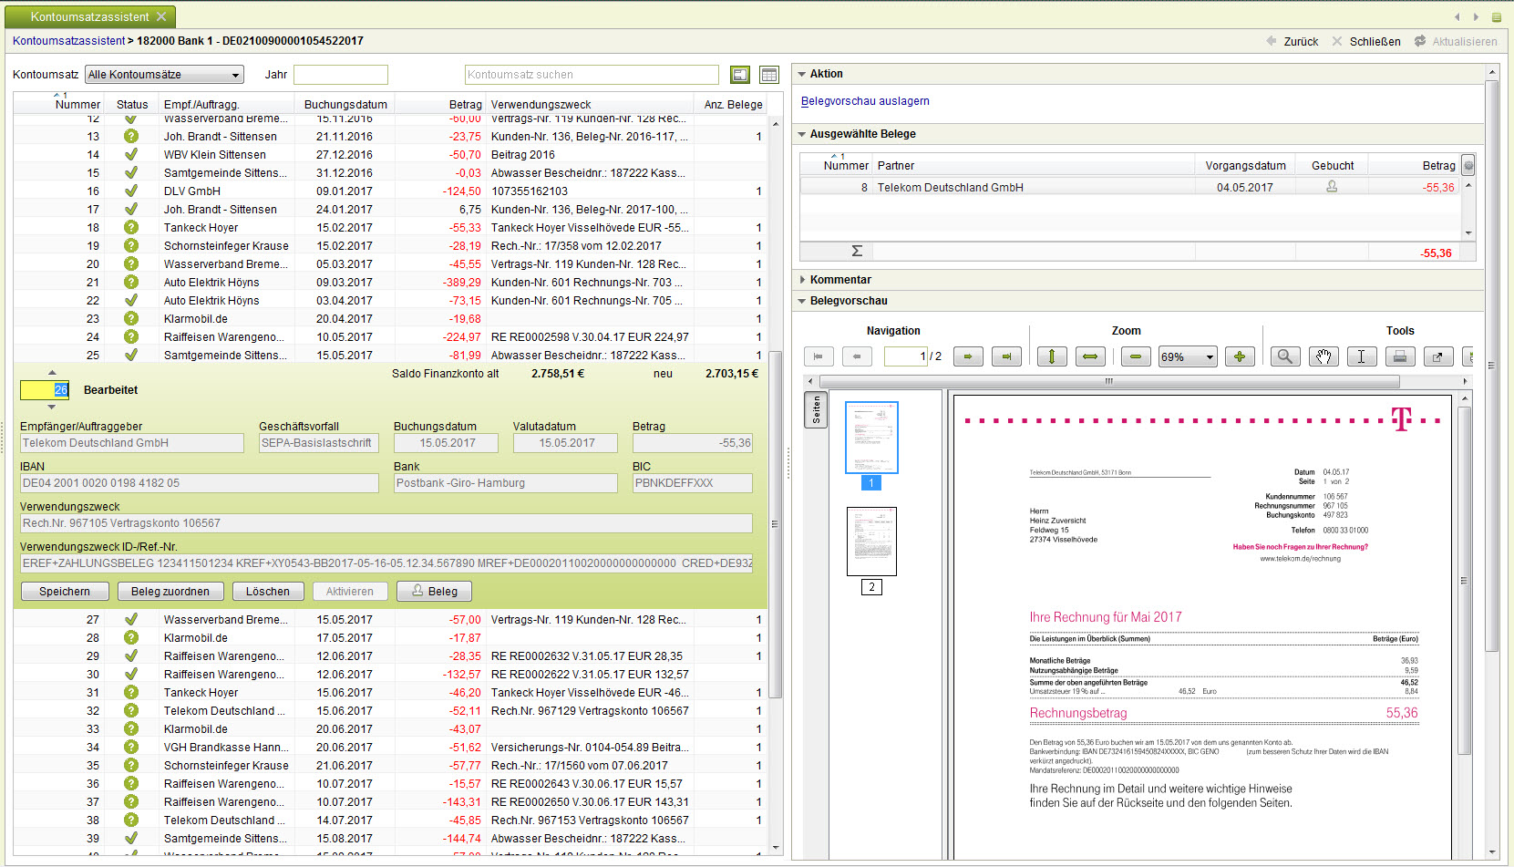Click the Beleg zuordnen button
1514x867 pixels.
click(x=170, y=592)
